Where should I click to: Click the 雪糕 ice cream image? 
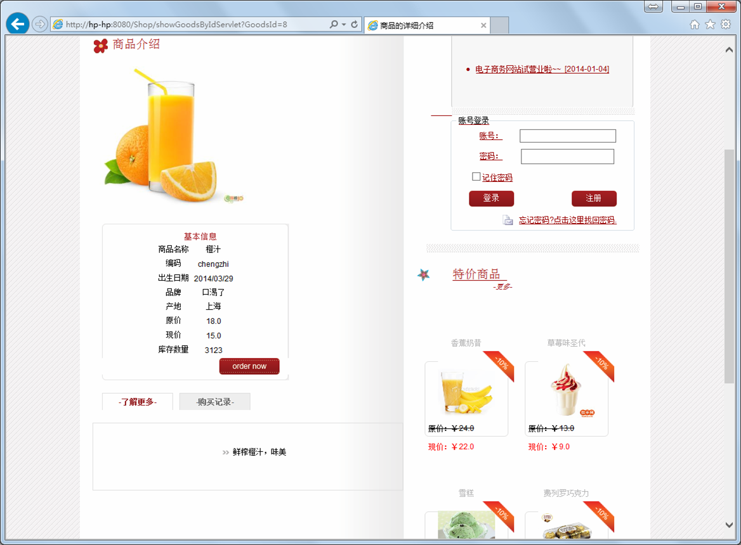click(x=466, y=525)
